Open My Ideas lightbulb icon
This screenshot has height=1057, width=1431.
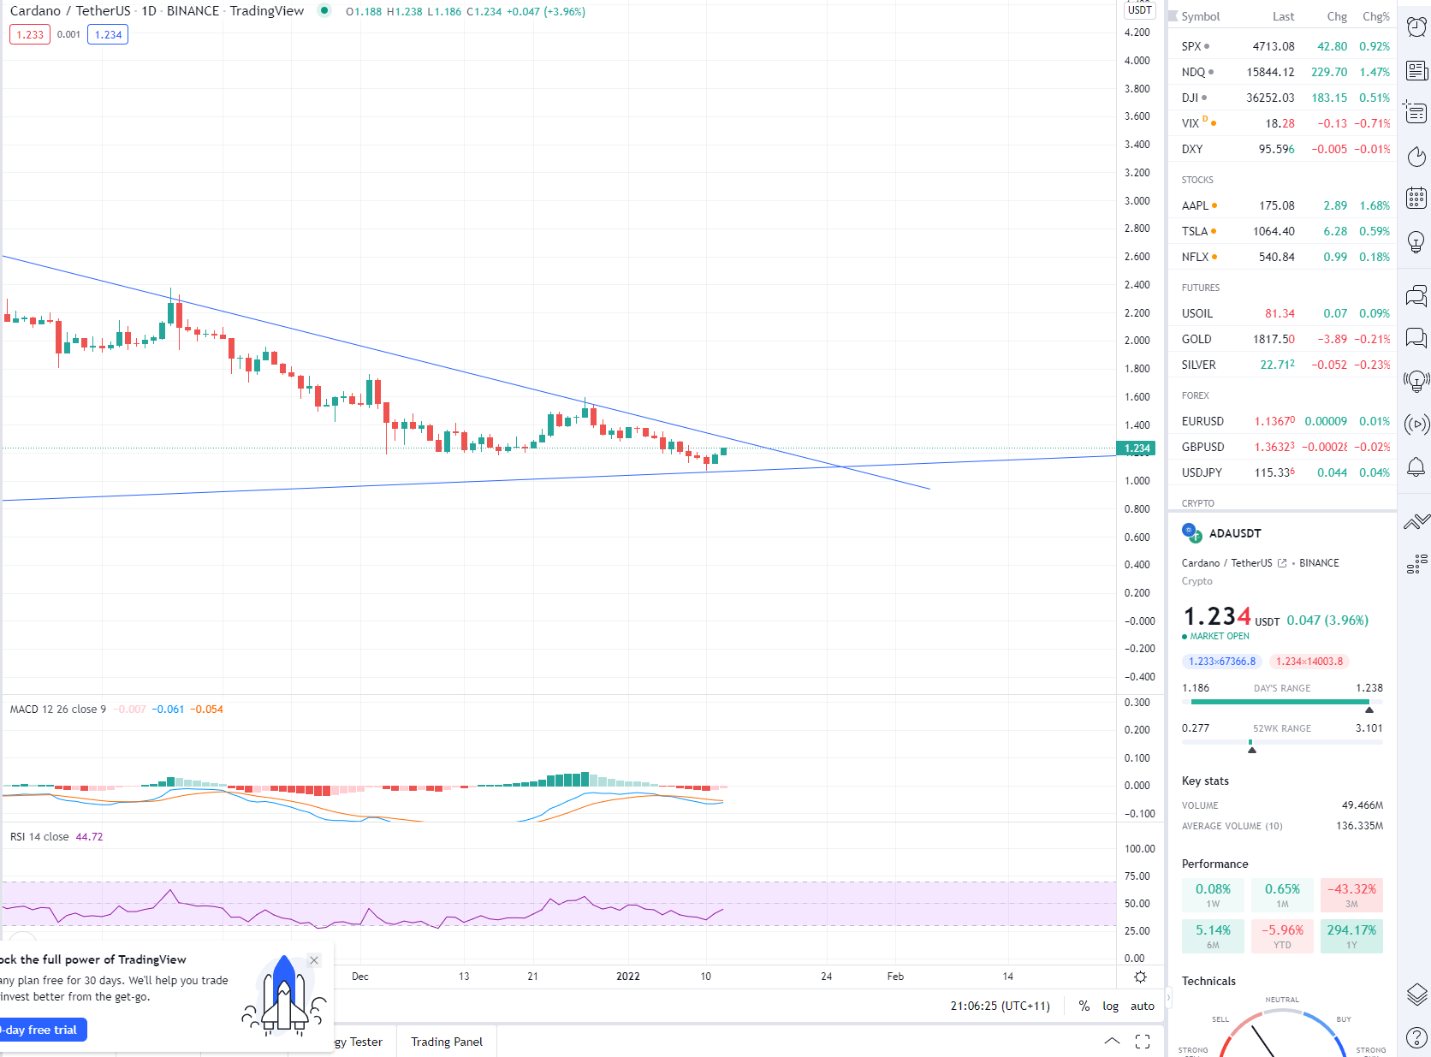coord(1416,241)
